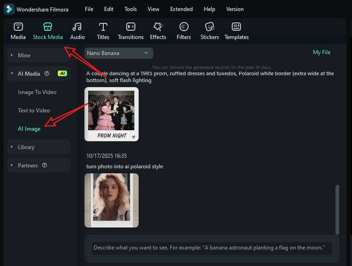Viewport: 352px width, 266px height.
Task: Expand the Library section
Action: tap(39, 147)
